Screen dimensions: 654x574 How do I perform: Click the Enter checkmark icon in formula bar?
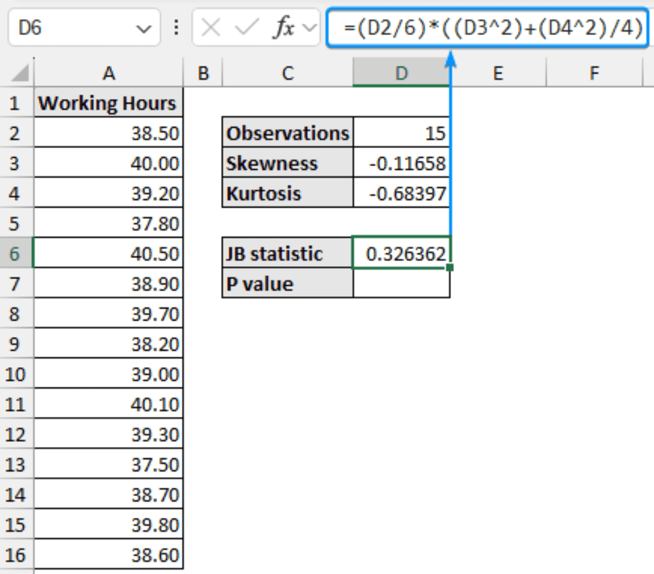pyautogui.click(x=247, y=28)
